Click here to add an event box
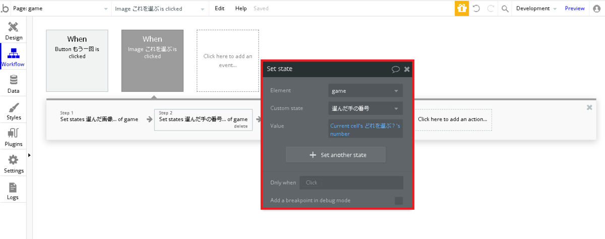 click(228, 61)
